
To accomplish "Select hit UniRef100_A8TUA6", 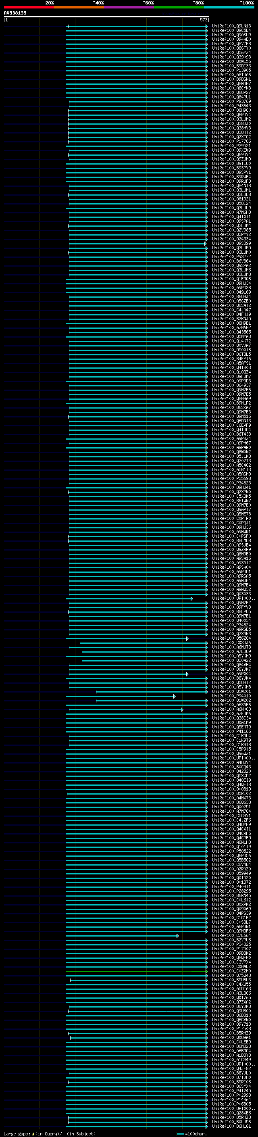I will tap(231, 75).
